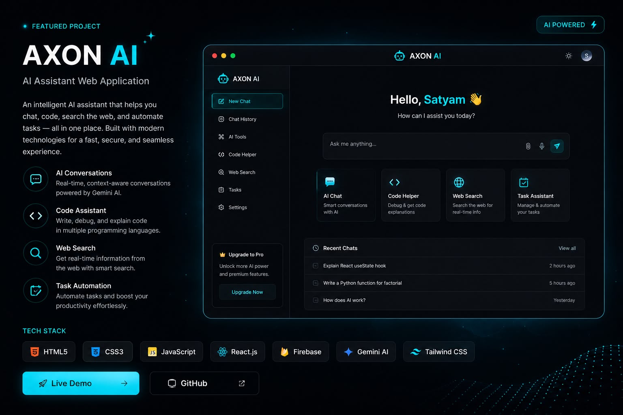Image resolution: width=623 pixels, height=415 pixels.
Task: Click the Upgrade Now button
Action: click(x=247, y=292)
